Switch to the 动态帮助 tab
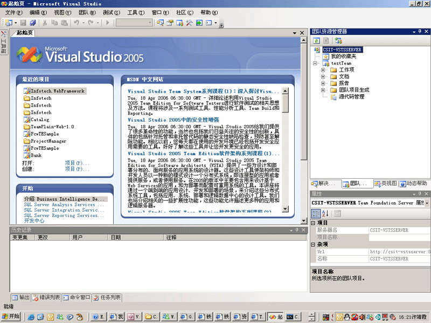This screenshot has height=323, width=431. pyautogui.click(x=414, y=184)
